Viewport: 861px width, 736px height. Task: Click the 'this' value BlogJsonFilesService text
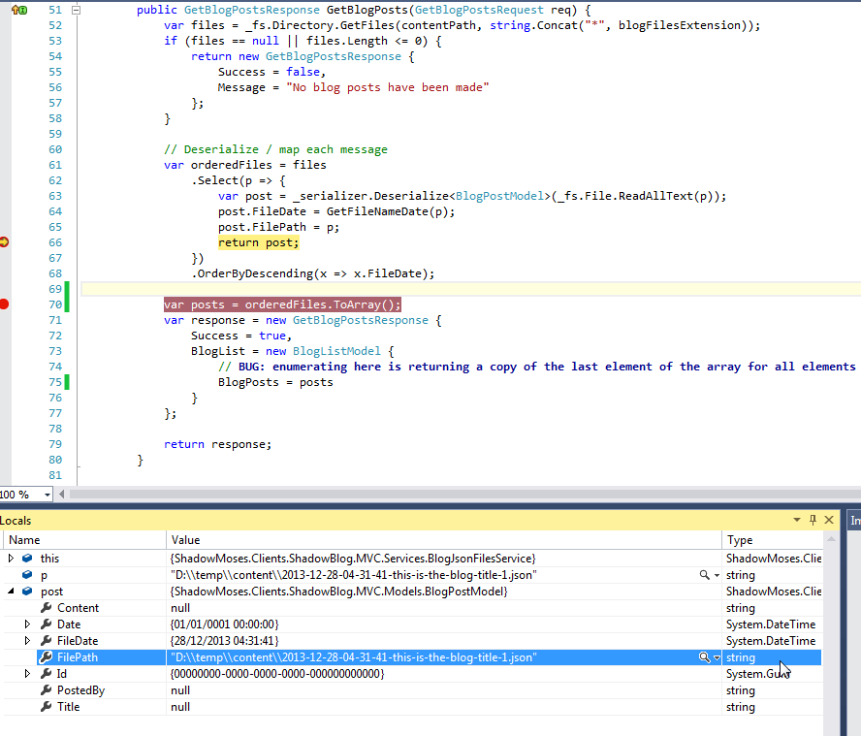(353, 559)
